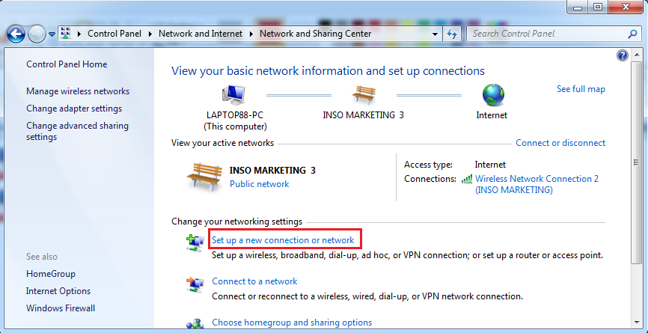Click the Forward navigation arrow button

pos(37,34)
